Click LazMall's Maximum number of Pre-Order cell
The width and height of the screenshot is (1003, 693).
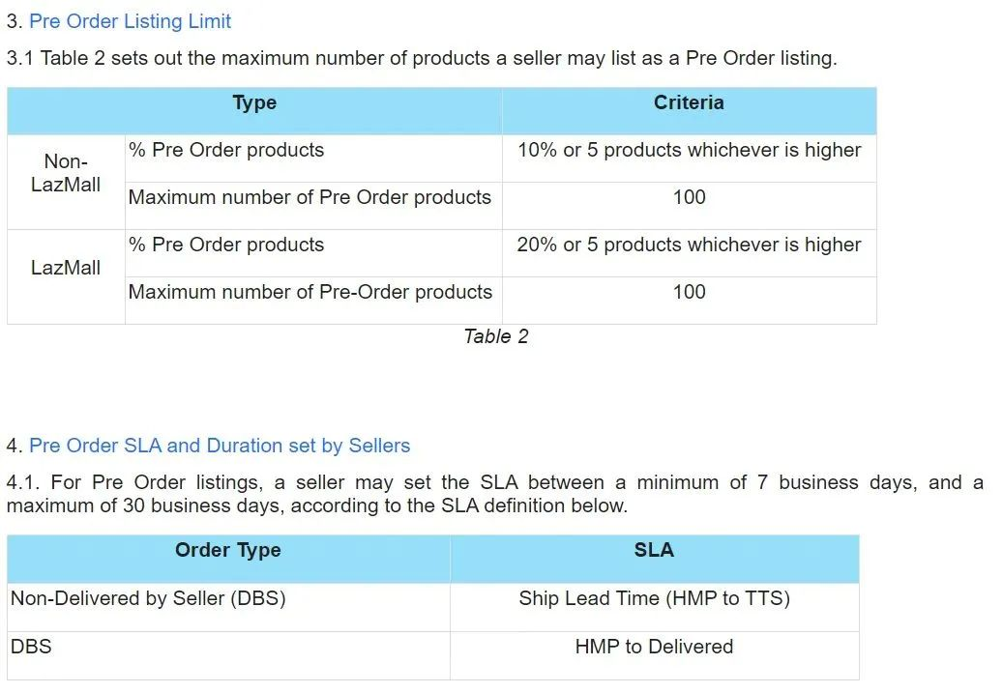click(x=310, y=292)
